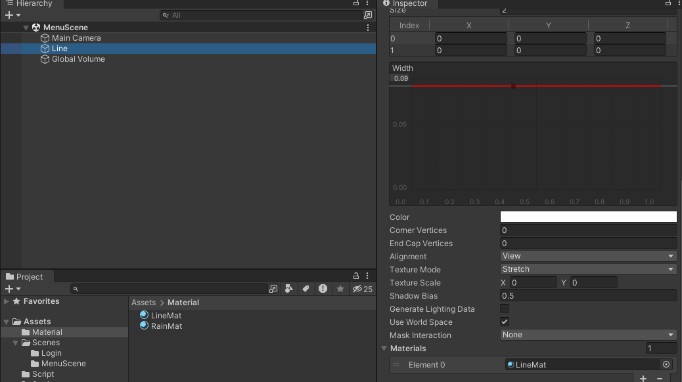Edit the width value 0.09 field
This screenshot has height=382, width=682.
tap(401, 79)
